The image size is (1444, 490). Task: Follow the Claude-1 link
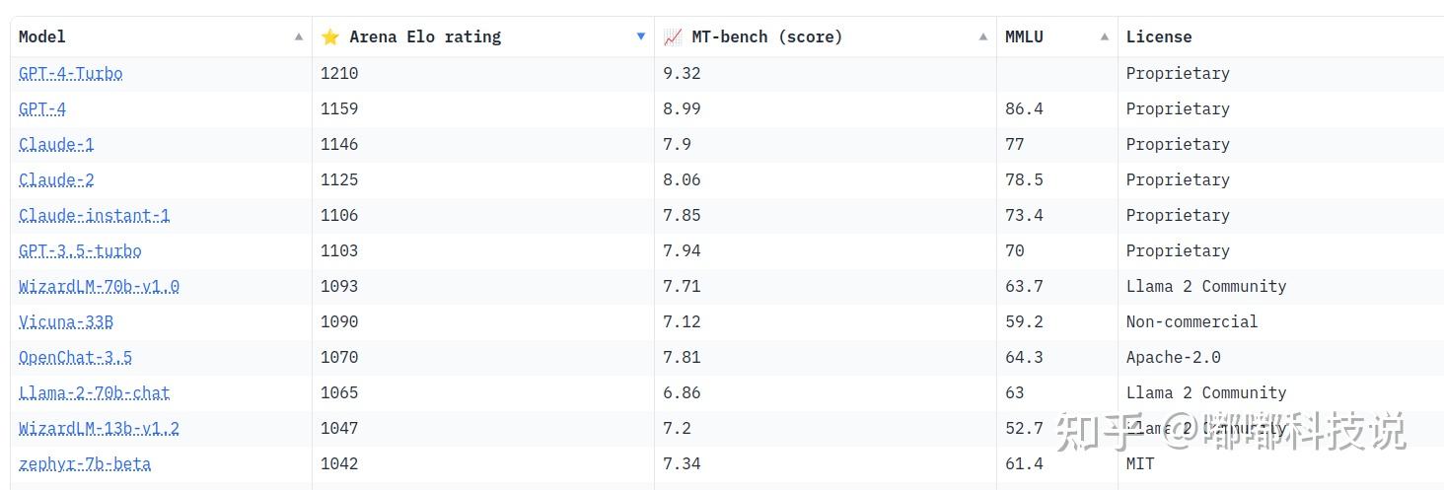(x=56, y=145)
